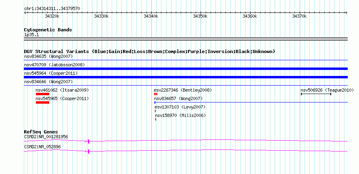Click the 34340k ruler position label
Screen dimensions: 359x174
pos(151,16)
